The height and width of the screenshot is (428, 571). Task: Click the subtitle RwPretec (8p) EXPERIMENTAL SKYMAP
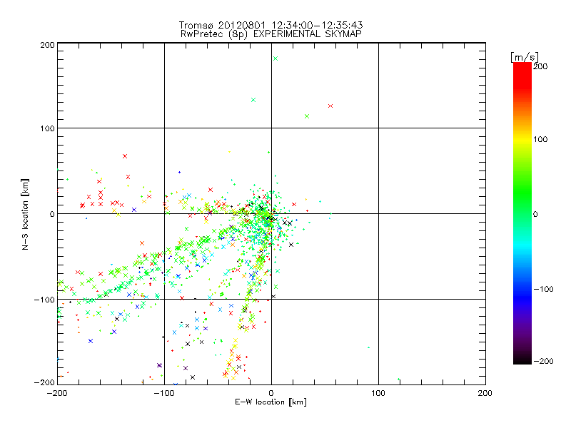tap(271, 34)
